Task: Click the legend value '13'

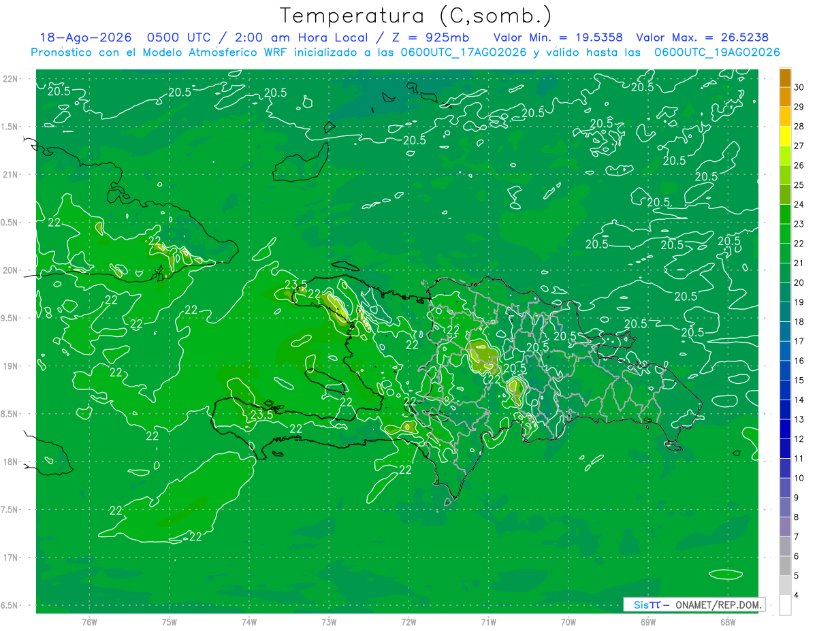Action: (799, 419)
